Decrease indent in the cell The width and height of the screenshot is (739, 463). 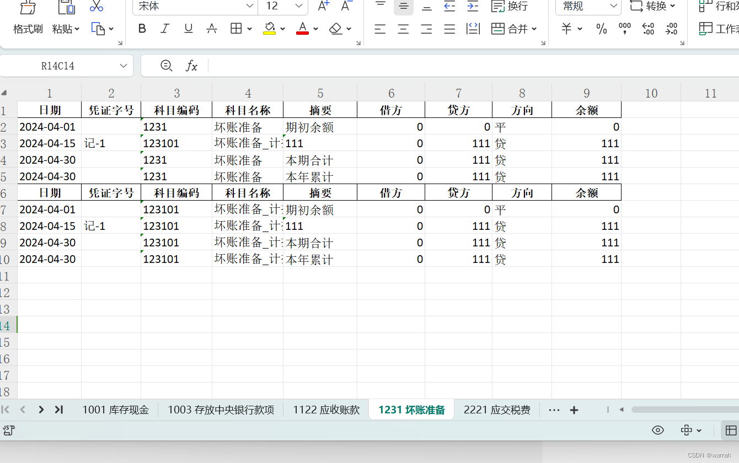[449, 6]
